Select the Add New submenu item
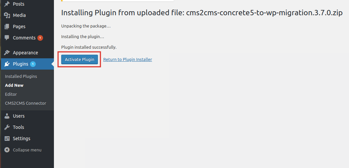The image size is (349, 168). (x=14, y=85)
